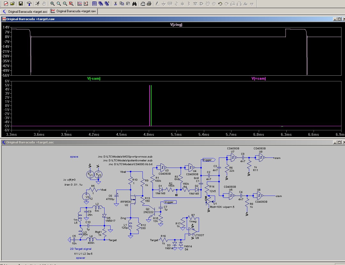Click the Zoom In magnifier icon
The image size is (345, 265).
pyautogui.click(x=52, y=4)
